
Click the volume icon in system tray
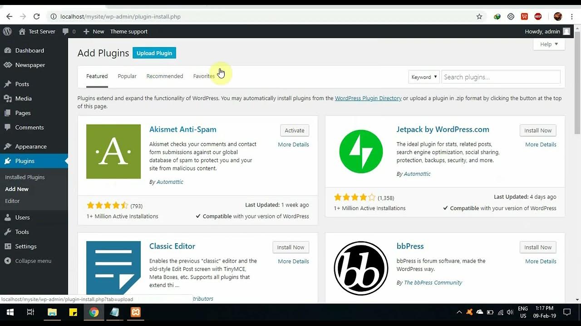(510, 312)
